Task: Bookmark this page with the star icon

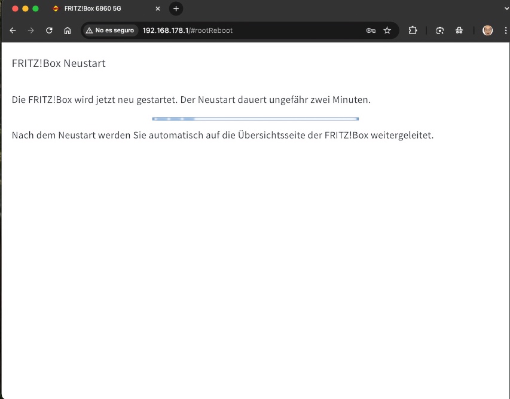Action: tap(387, 30)
